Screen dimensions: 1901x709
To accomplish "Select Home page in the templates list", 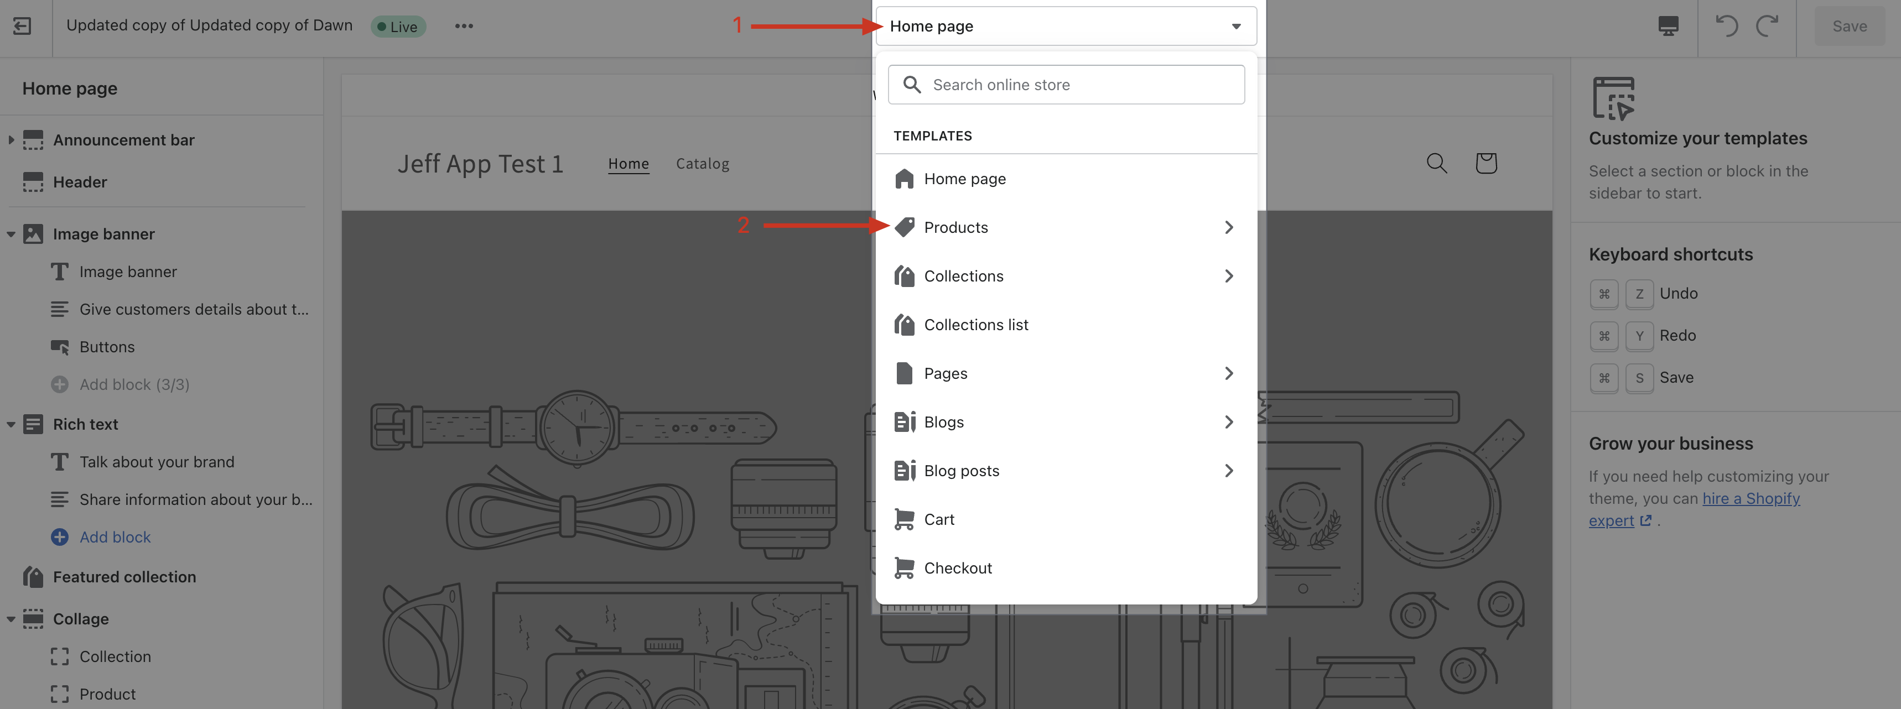I will click(1066, 179).
